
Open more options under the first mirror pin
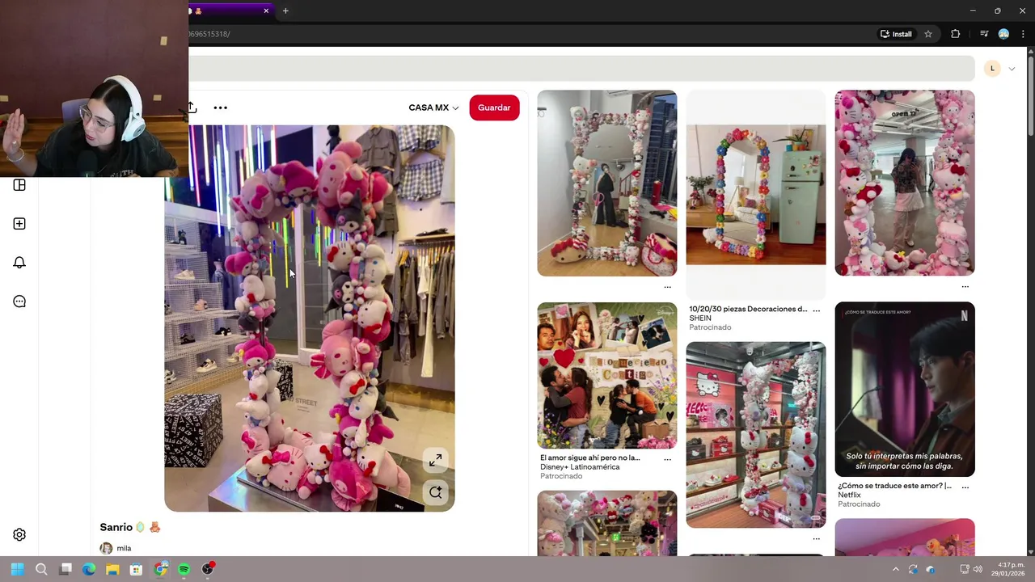coord(667,287)
